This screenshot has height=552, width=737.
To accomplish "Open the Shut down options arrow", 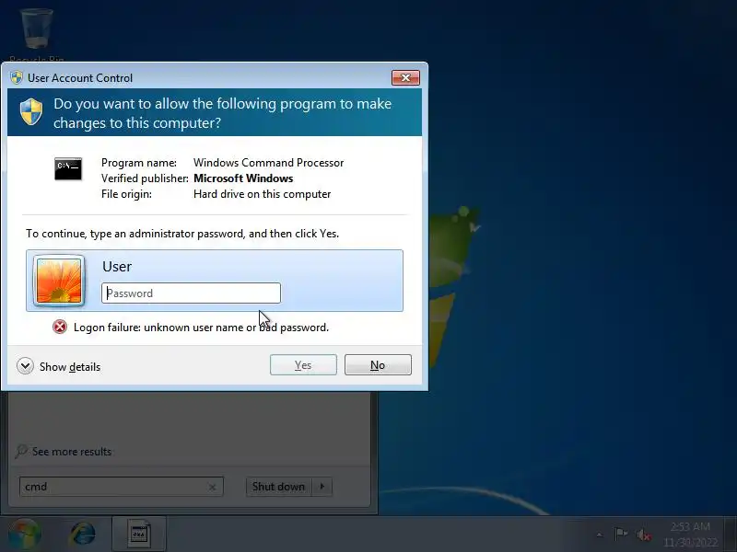I will [322, 487].
